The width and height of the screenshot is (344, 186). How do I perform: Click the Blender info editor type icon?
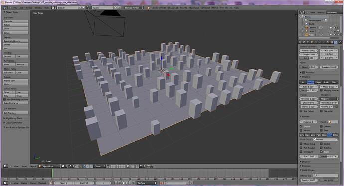(5, 8)
